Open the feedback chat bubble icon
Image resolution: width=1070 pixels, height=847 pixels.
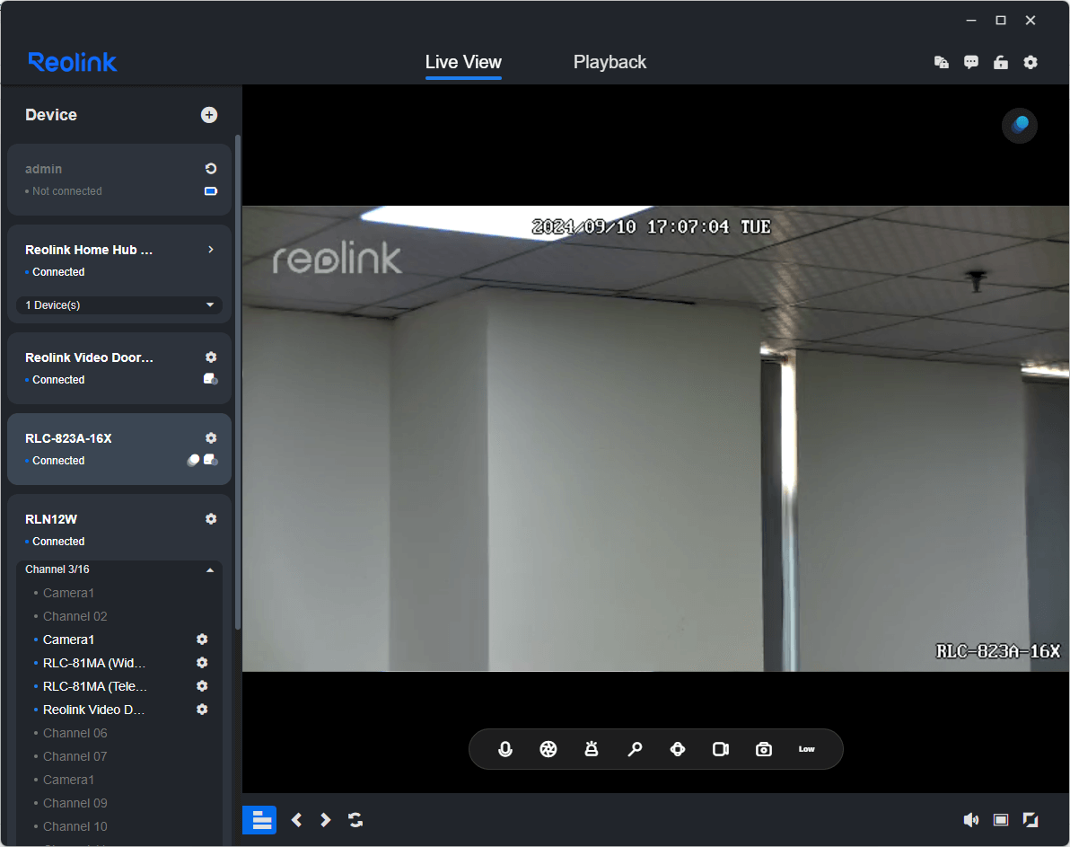tap(971, 62)
